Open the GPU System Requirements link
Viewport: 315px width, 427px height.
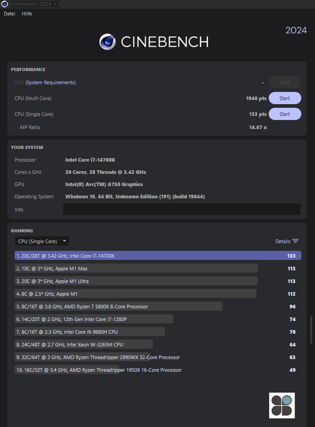pyautogui.click(x=50, y=83)
